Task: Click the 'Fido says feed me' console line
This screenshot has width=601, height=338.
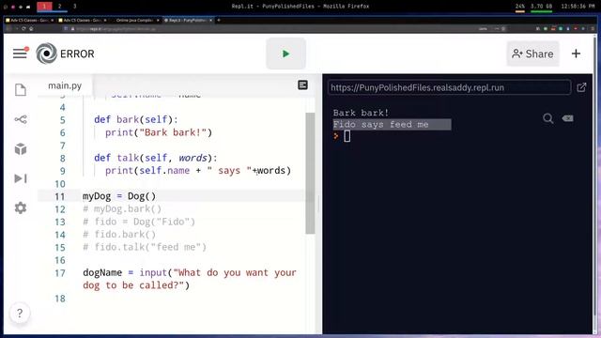Action: [380, 124]
